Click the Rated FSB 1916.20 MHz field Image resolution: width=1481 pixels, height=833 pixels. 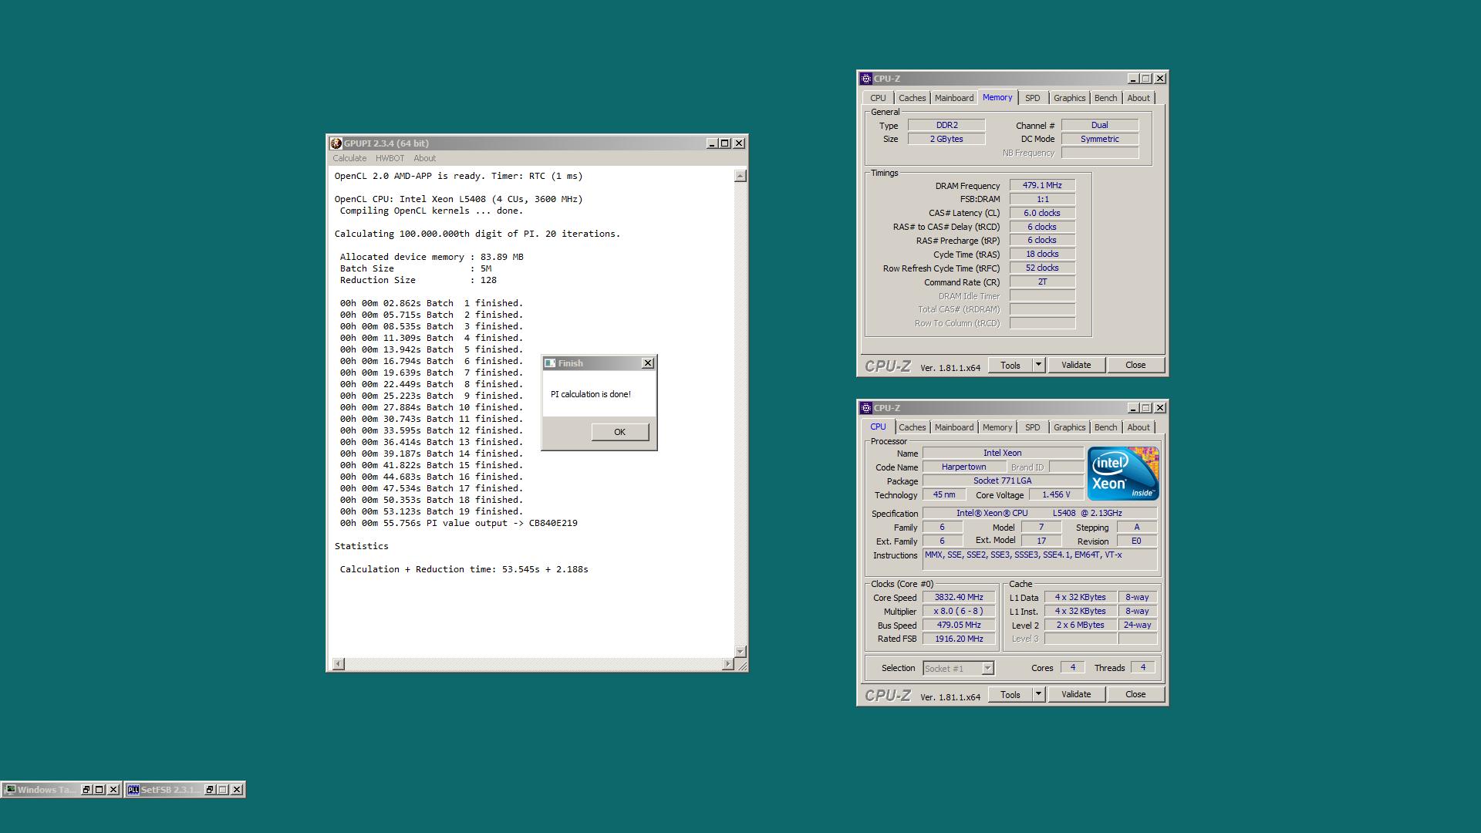tap(959, 639)
